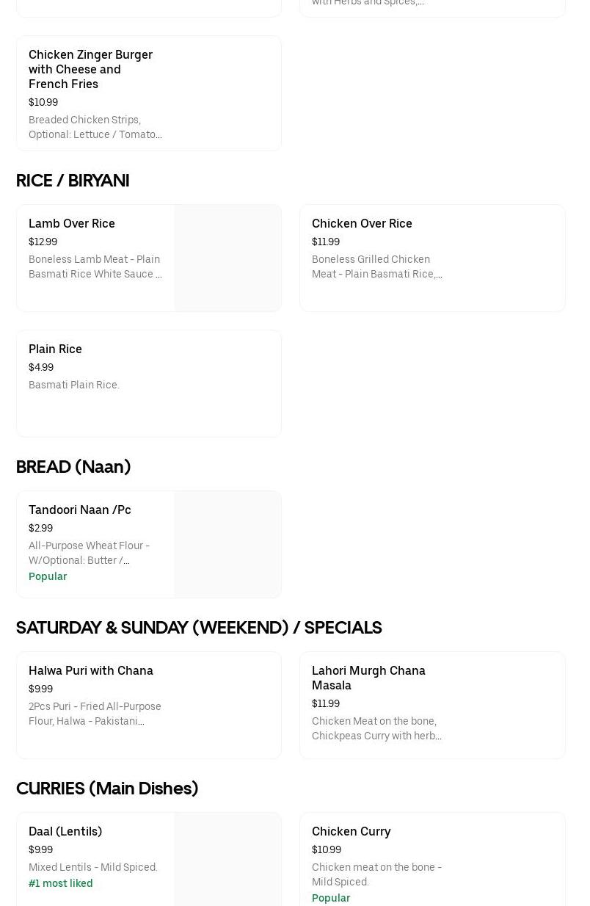This screenshot has height=906, width=590.
Task: Click the BREAD (Naan) section heading
Action: coord(73,467)
